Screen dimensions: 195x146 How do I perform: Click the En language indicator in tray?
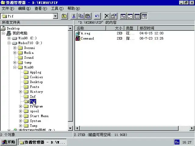click(177, 142)
